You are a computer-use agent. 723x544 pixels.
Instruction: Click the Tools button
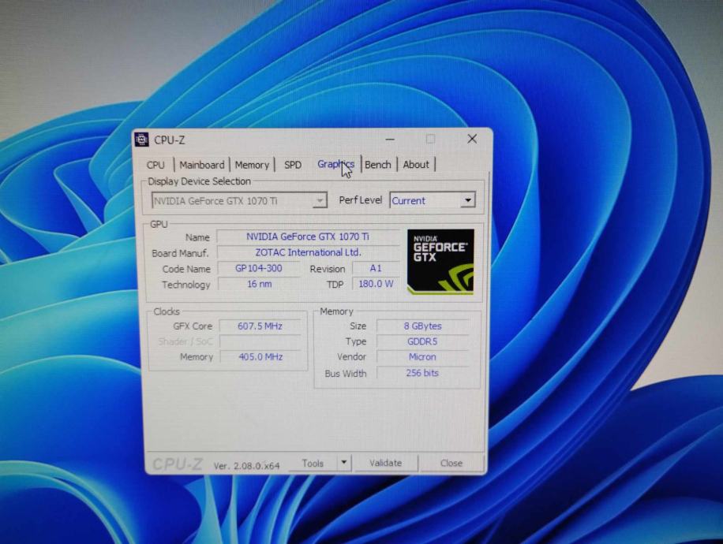point(313,464)
